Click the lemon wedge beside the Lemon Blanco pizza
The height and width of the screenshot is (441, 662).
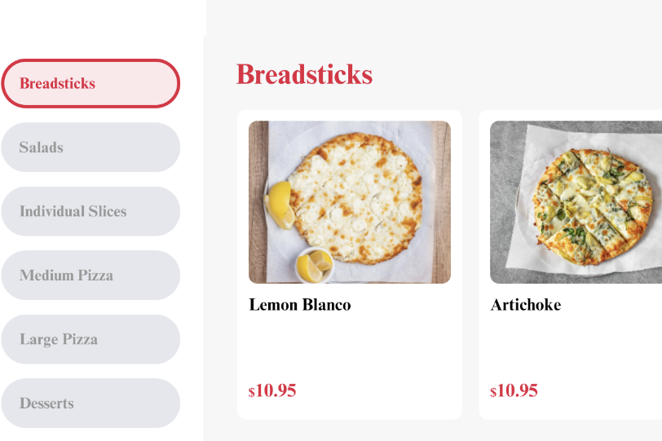click(x=280, y=204)
